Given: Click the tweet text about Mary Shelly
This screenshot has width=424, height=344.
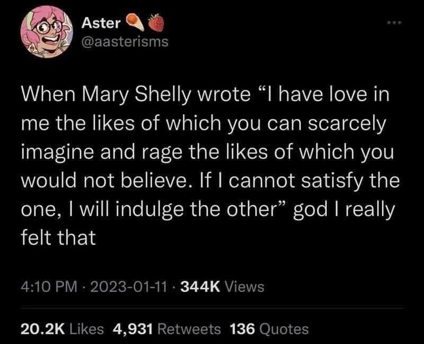Looking at the screenshot, I should coord(210,166).
